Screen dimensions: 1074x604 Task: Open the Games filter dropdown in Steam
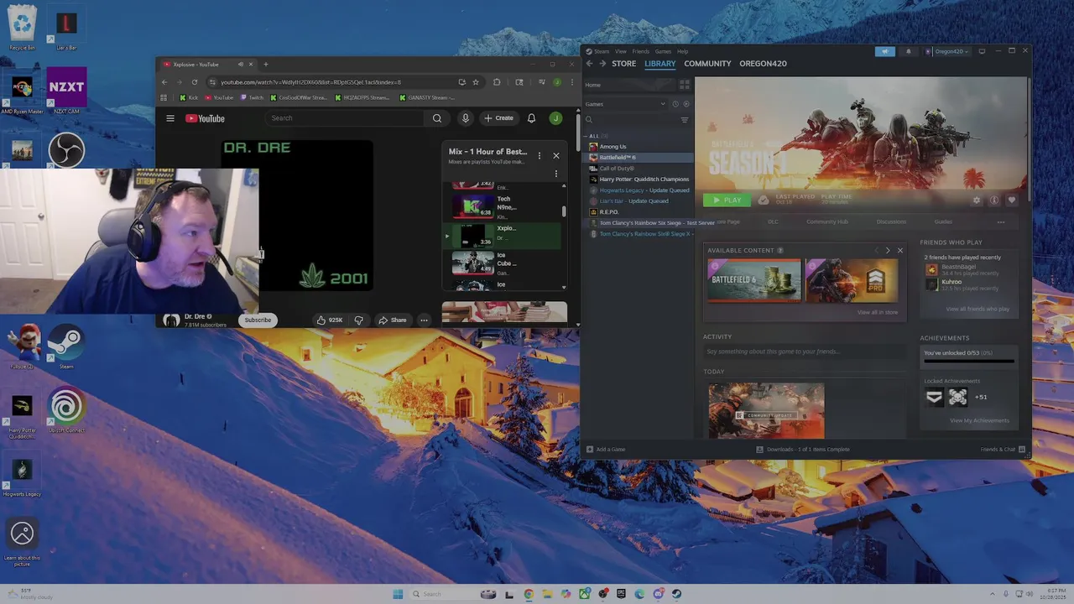click(x=625, y=104)
